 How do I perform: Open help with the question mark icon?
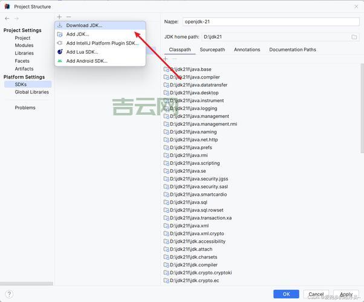(x=8, y=294)
